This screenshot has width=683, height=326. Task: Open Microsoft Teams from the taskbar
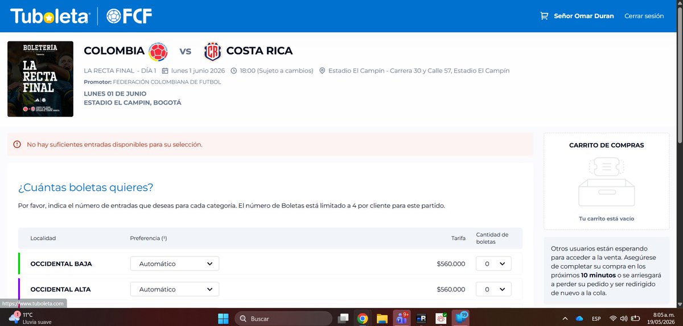coord(402,318)
